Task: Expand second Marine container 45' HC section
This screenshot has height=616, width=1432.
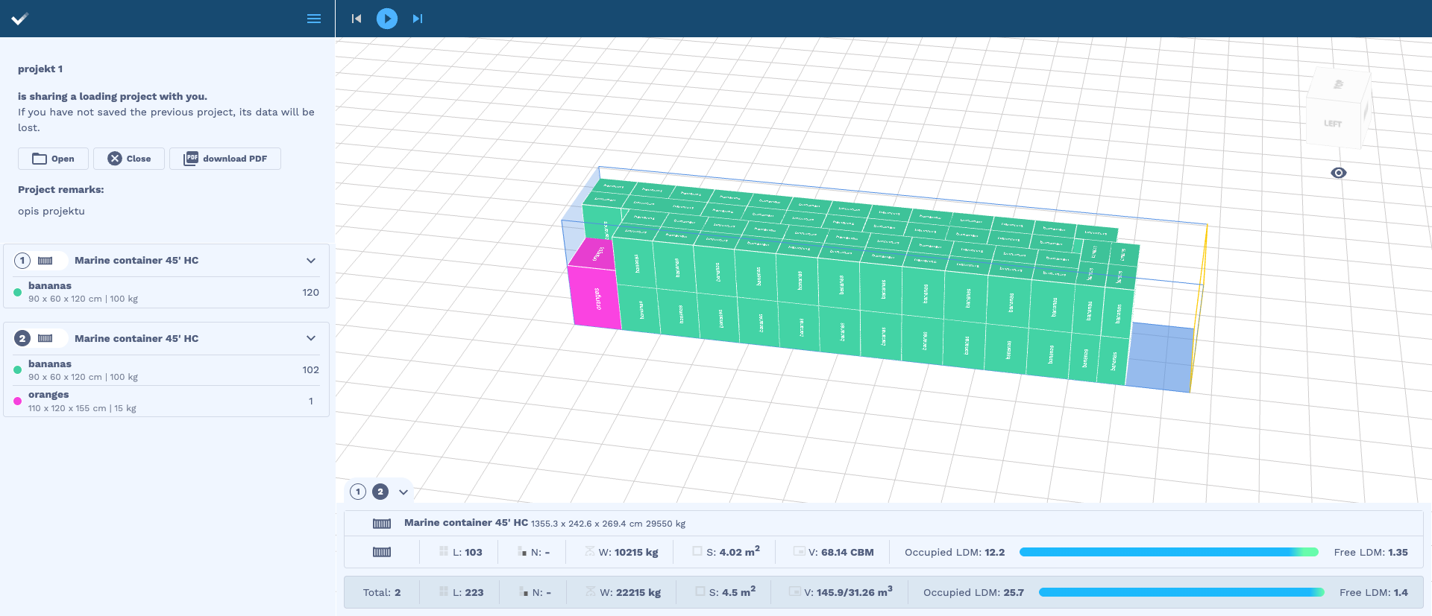Action: coord(311,338)
